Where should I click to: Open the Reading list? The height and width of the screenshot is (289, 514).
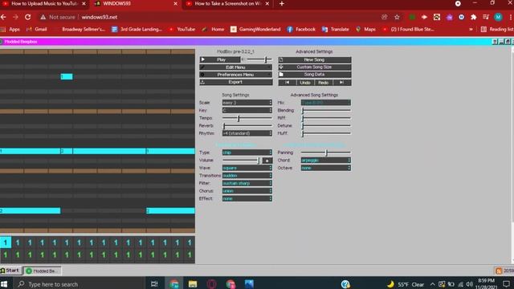pos(497,29)
